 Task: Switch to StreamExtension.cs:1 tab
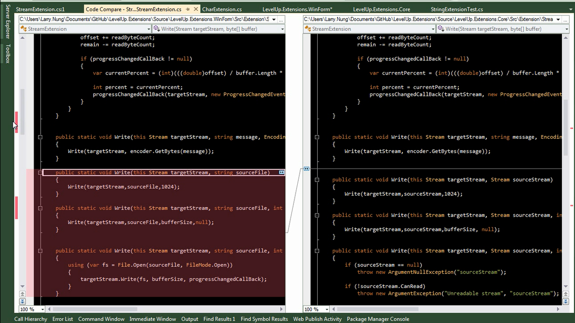click(x=40, y=9)
